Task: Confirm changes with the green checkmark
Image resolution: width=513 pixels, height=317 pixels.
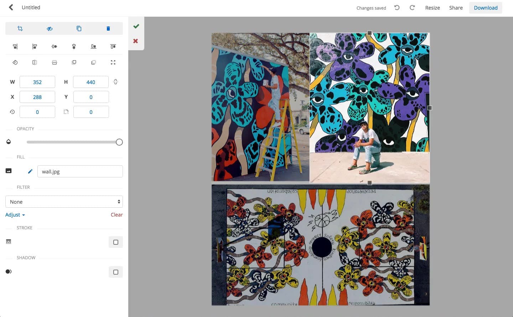Action: click(136, 26)
